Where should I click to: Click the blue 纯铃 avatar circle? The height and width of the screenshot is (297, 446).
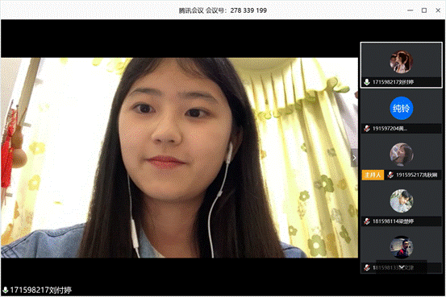401,108
